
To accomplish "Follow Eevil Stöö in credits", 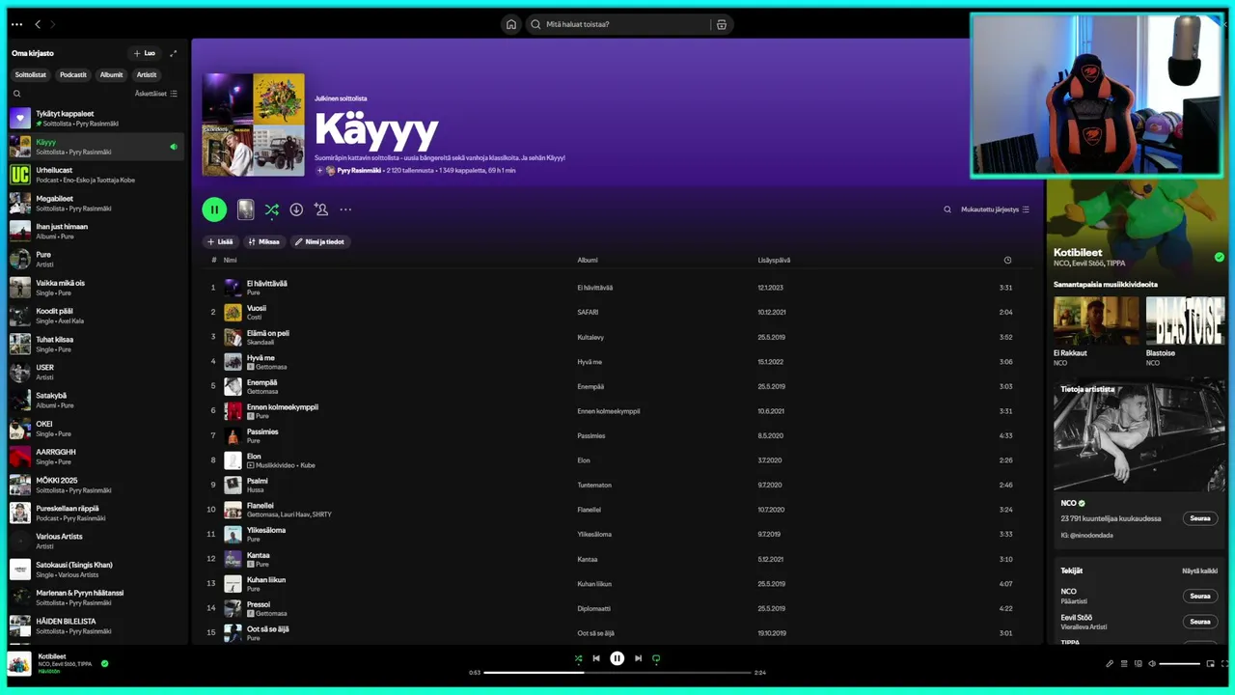I will click(x=1200, y=622).
